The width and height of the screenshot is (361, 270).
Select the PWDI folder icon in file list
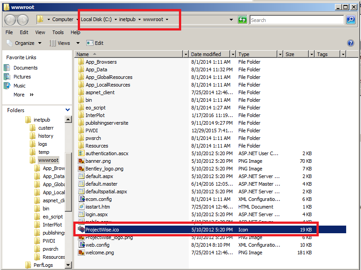[81, 131]
